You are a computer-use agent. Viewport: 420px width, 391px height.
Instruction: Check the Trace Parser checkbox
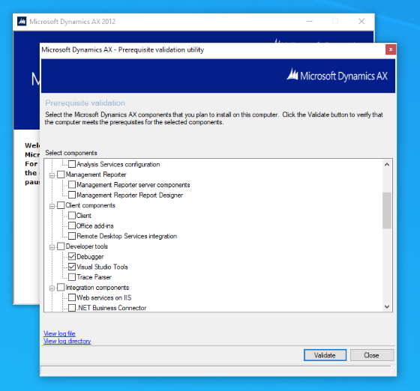tap(72, 277)
